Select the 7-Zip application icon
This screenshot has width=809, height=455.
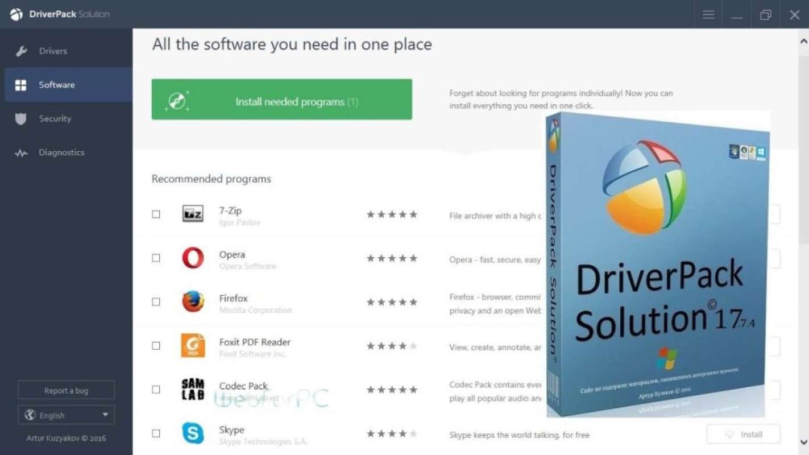point(192,214)
